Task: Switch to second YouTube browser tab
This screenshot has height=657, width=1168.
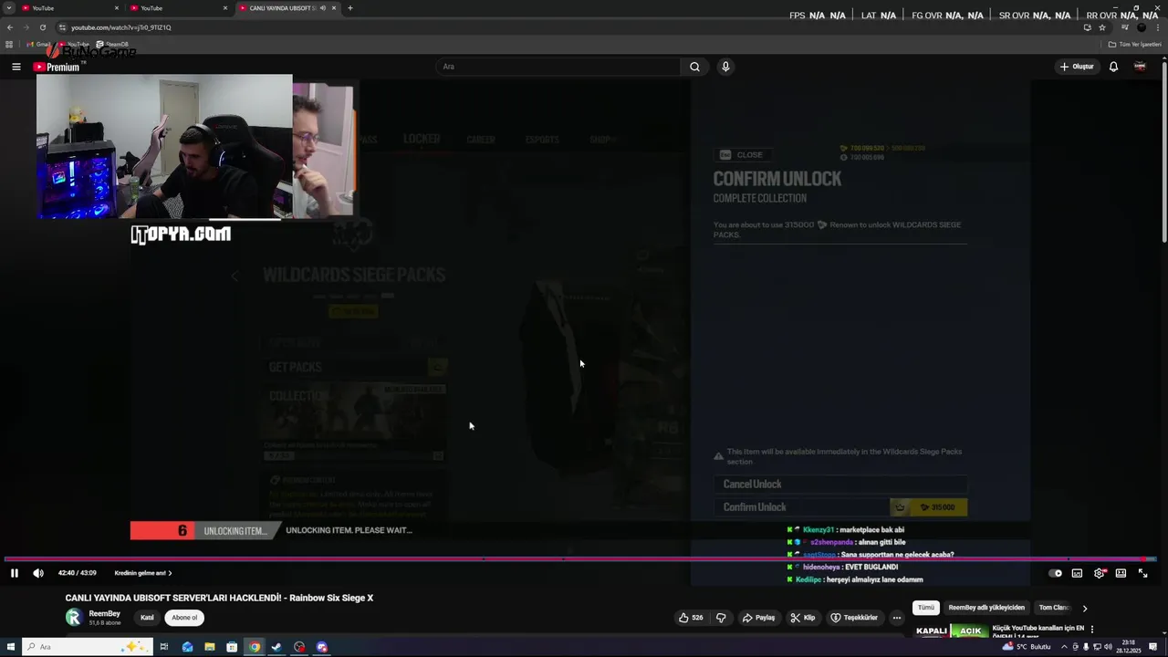Action: [179, 8]
